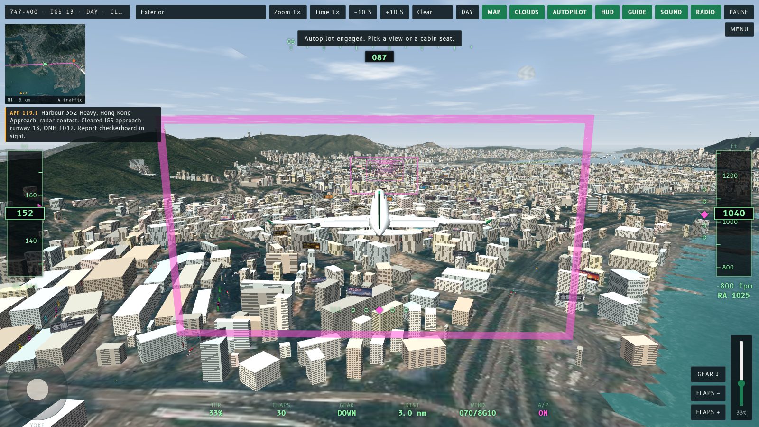Toggle the HUD overlay
This screenshot has width=759, height=427.
point(607,12)
